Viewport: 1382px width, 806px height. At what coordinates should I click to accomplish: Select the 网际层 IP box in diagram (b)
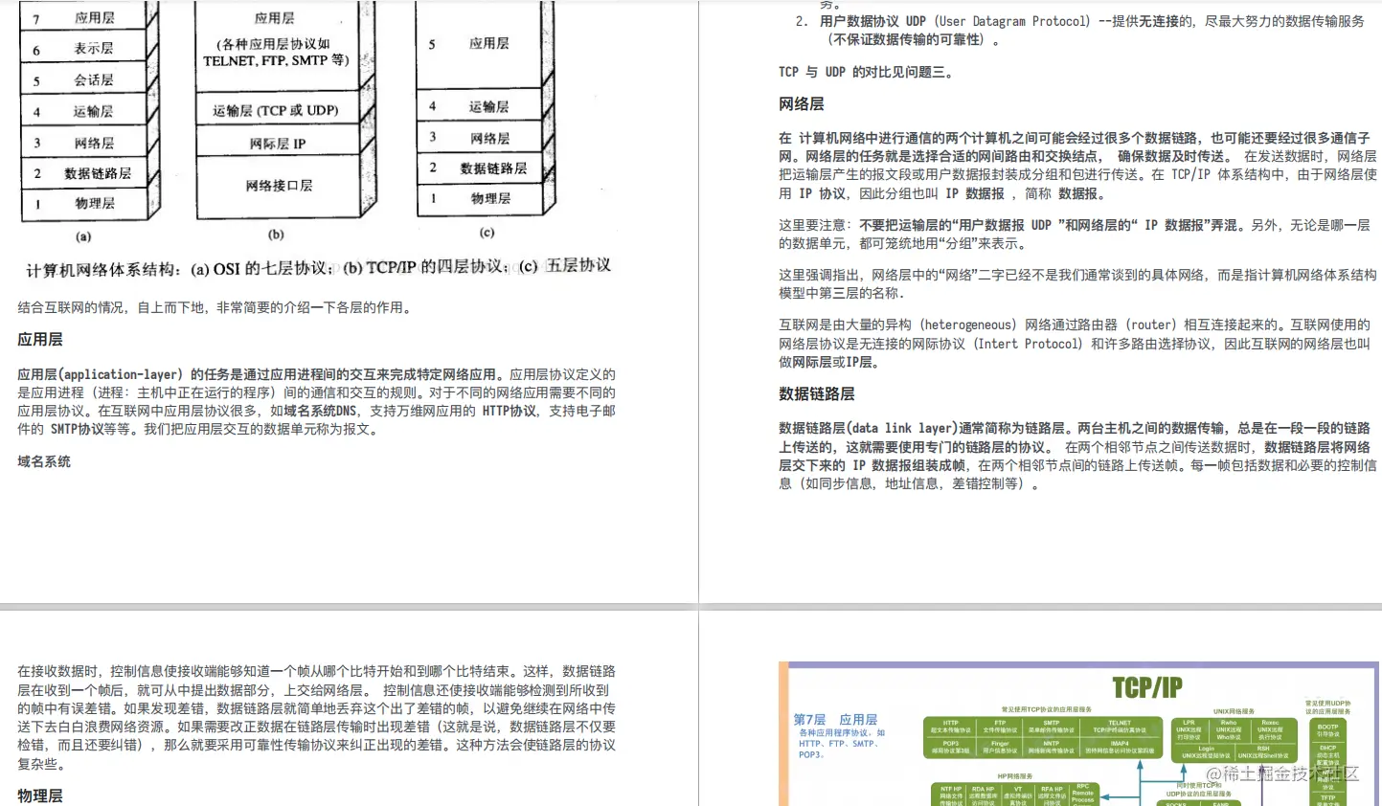(276, 142)
